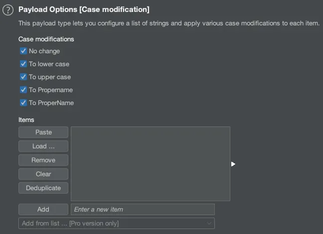
Task: Click the Add button
Action: [43, 210]
